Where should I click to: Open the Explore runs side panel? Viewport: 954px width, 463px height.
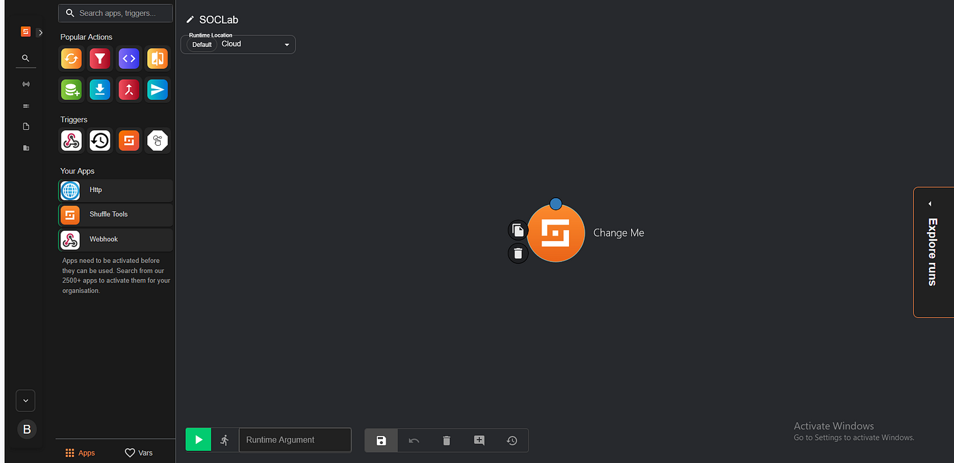click(933, 252)
